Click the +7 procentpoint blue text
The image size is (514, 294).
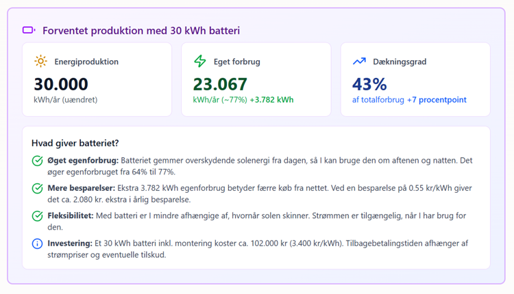[437, 100]
